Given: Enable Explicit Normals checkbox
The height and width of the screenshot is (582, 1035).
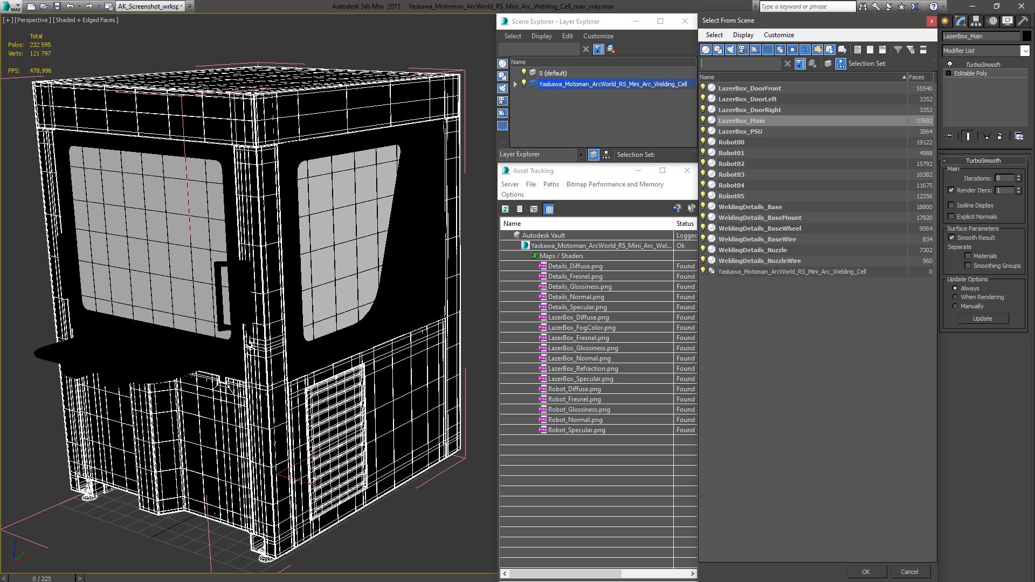Looking at the screenshot, I should coord(951,217).
